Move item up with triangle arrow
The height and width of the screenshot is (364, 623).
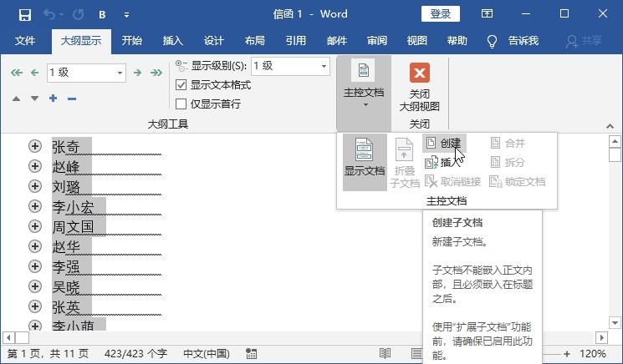[x=16, y=99]
